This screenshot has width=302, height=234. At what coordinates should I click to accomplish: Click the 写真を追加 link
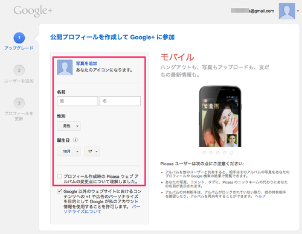(x=86, y=63)
